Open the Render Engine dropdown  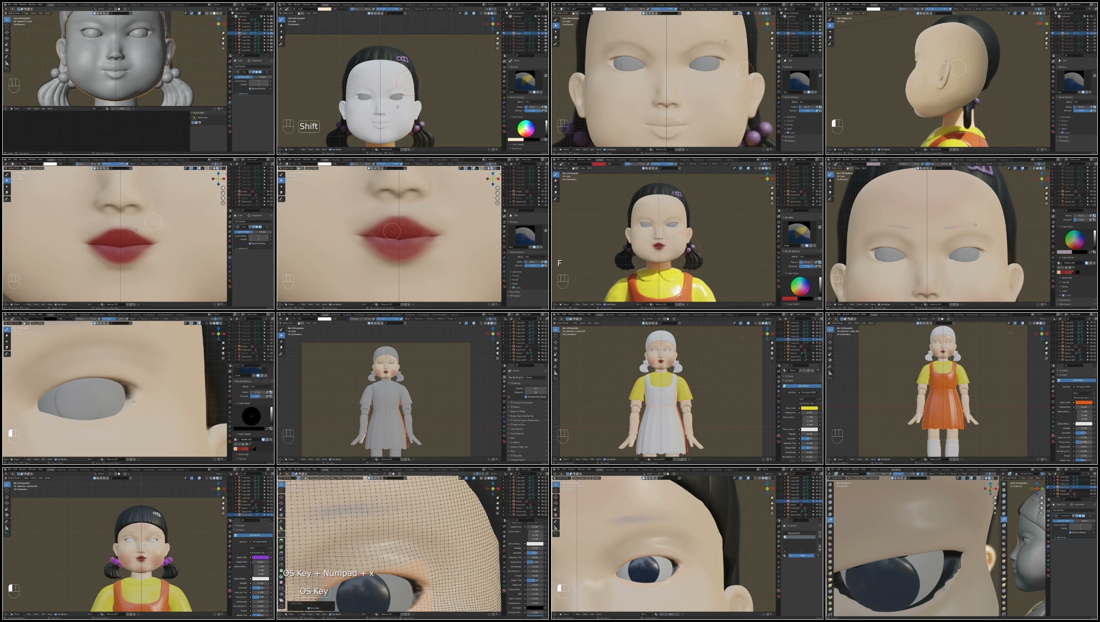tap(536, 377)
